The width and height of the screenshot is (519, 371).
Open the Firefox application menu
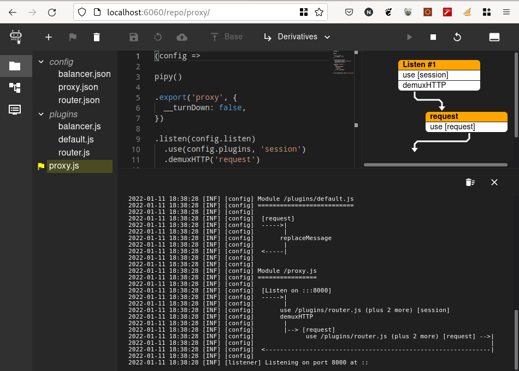point(507,12)
